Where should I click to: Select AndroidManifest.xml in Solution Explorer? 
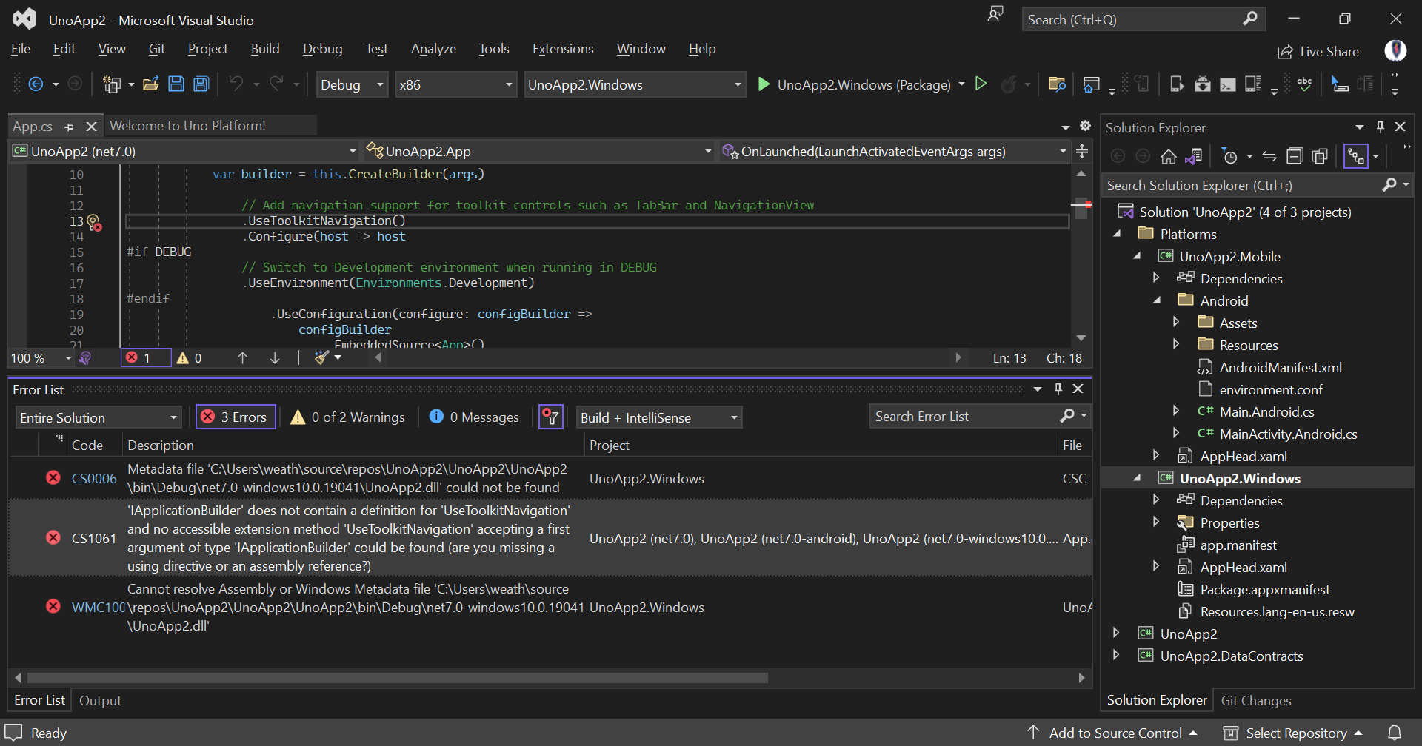coord(1280,367)
